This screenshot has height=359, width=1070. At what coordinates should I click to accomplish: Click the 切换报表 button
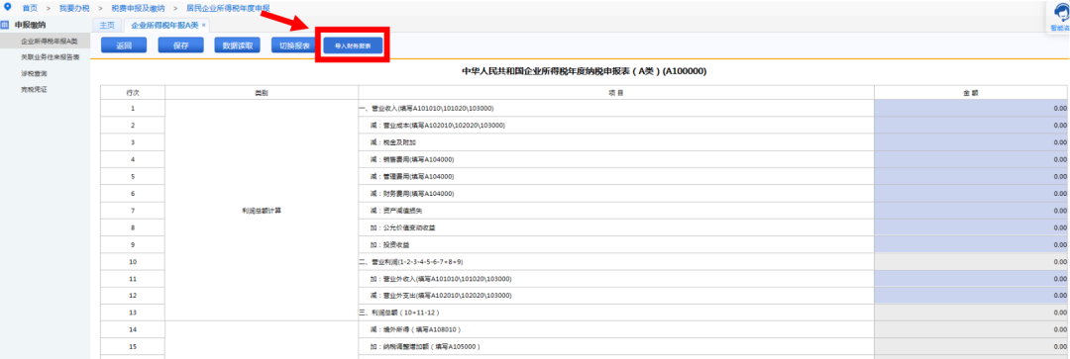pos(294,45)
